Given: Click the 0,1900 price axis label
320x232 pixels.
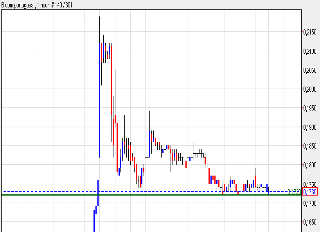Looking at the screenshot, I should [x=310, y=127].
